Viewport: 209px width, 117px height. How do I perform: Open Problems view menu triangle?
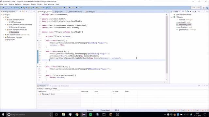pyautogui.click(x=199, y=85)
